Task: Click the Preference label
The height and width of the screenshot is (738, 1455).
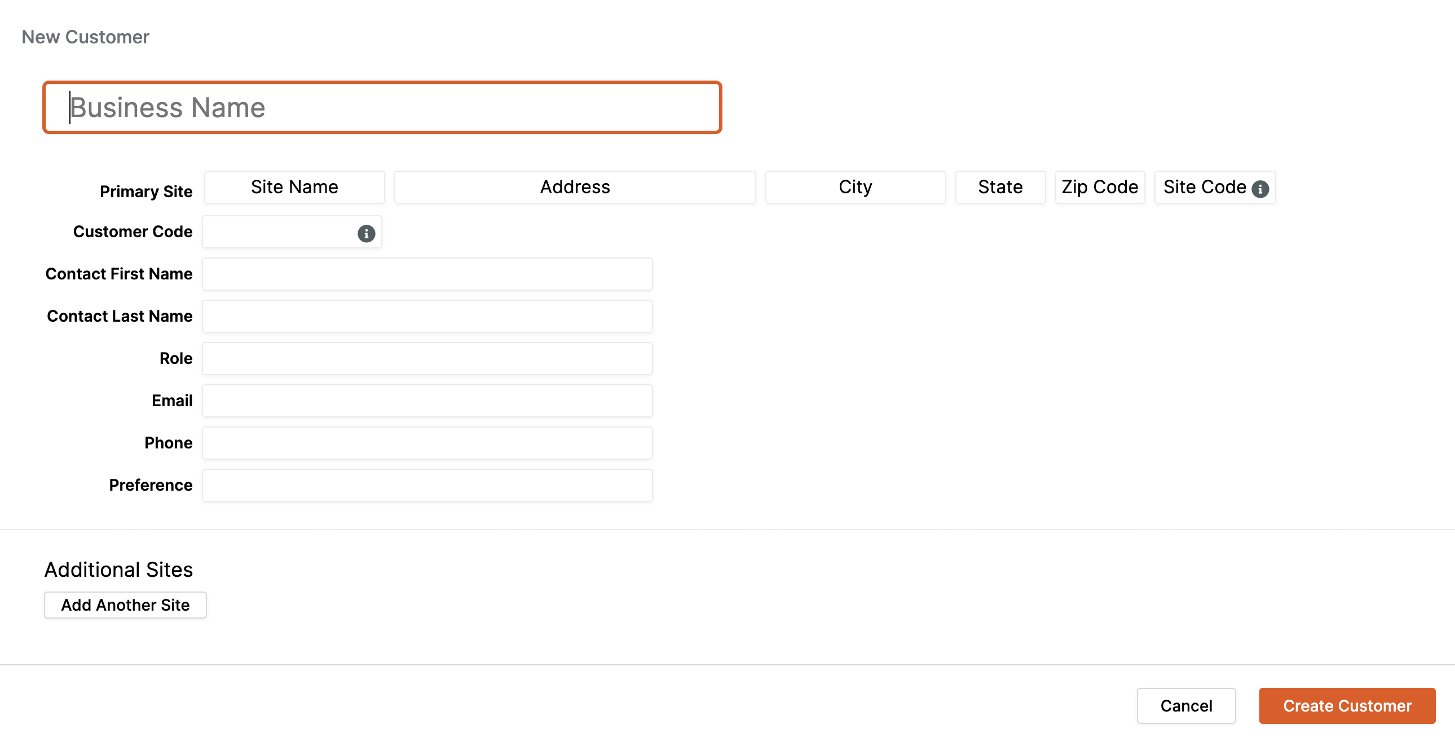Action: (x=151, y=486)
